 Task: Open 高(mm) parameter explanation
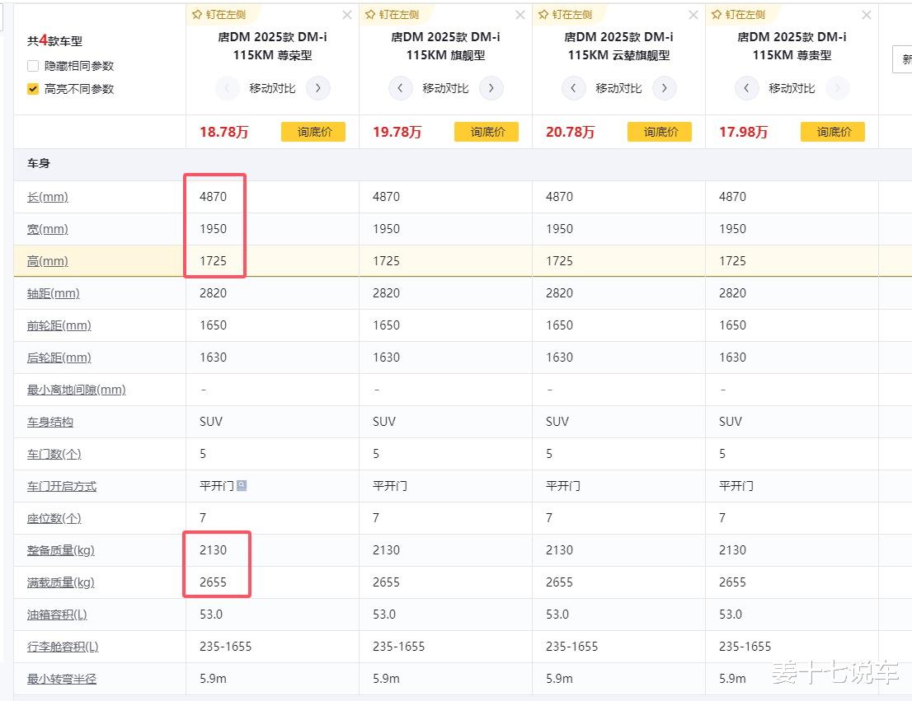(x=48, y=261)
